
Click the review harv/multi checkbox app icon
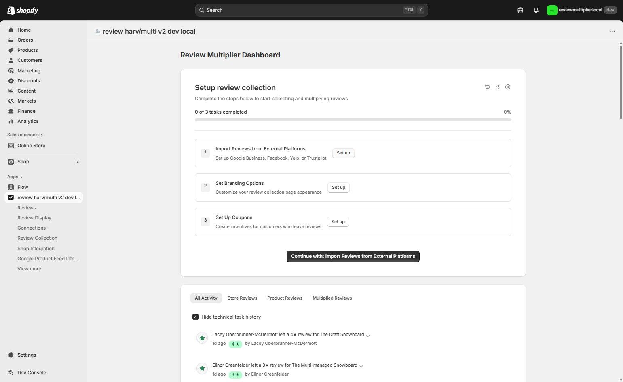(11, 198)
